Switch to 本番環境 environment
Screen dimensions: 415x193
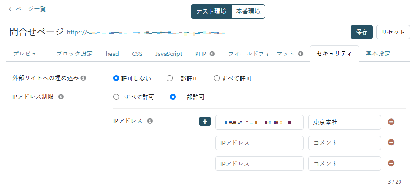coord(248,11)
